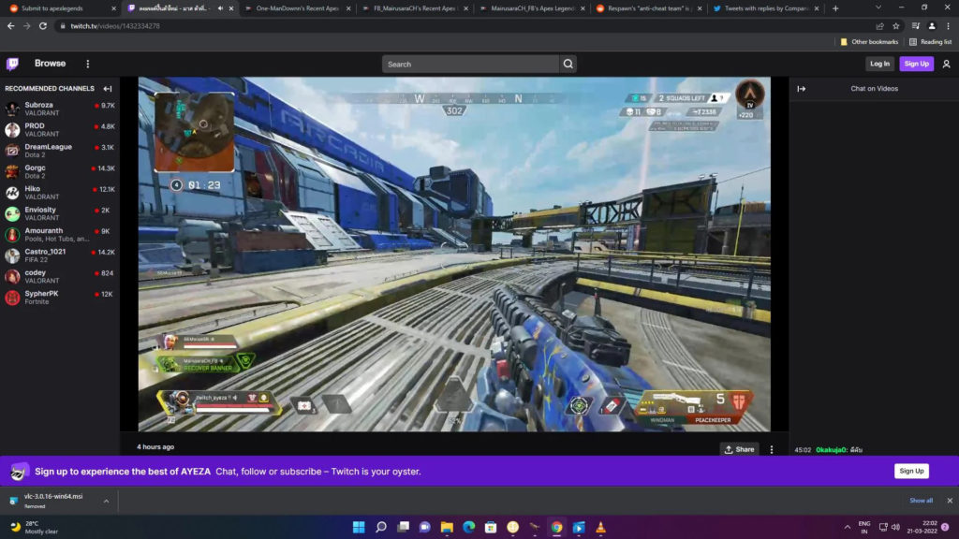Screen dimensions: 959x539
Task: Click the Log In button
Action: pos(878,63)
